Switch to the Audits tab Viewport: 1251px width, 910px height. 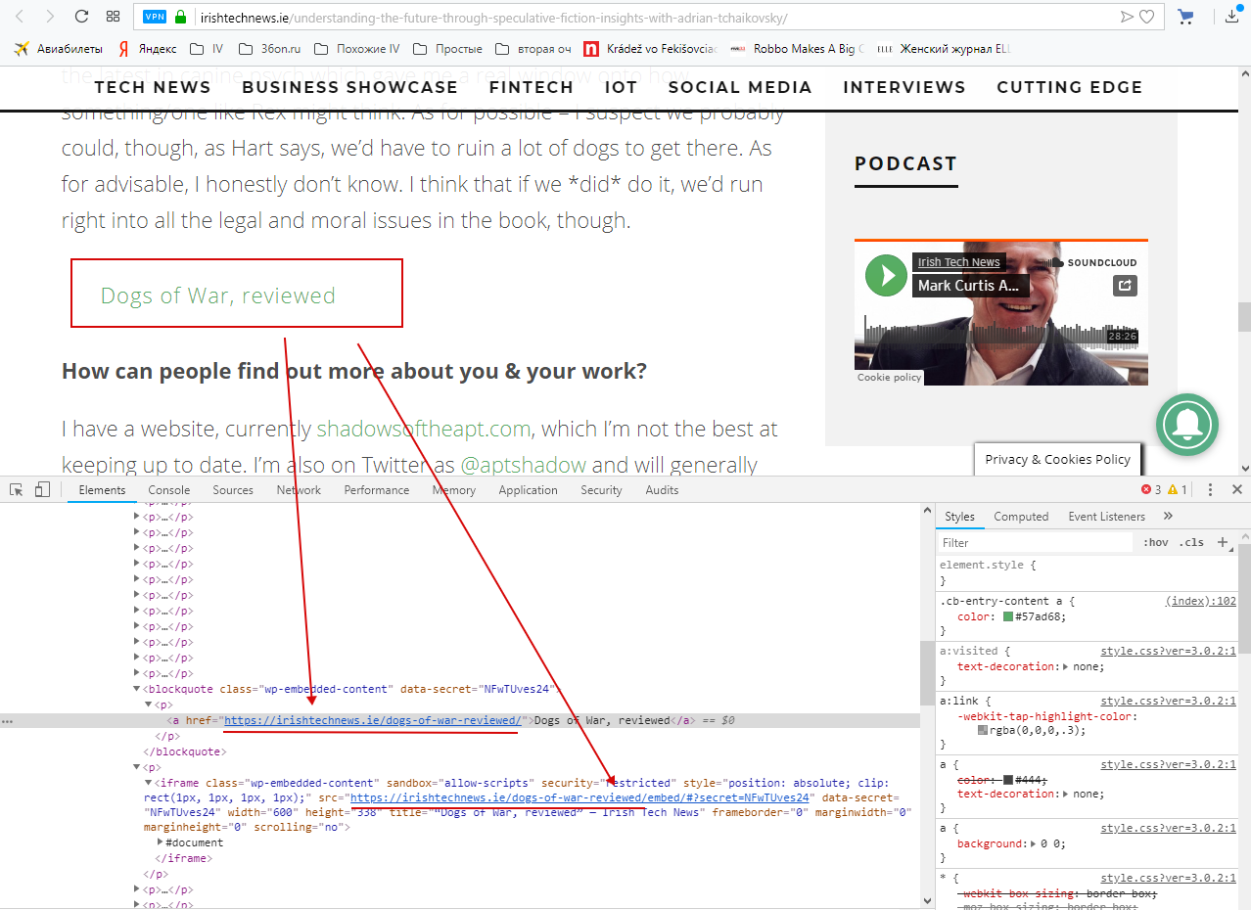(x=662, y=490)
